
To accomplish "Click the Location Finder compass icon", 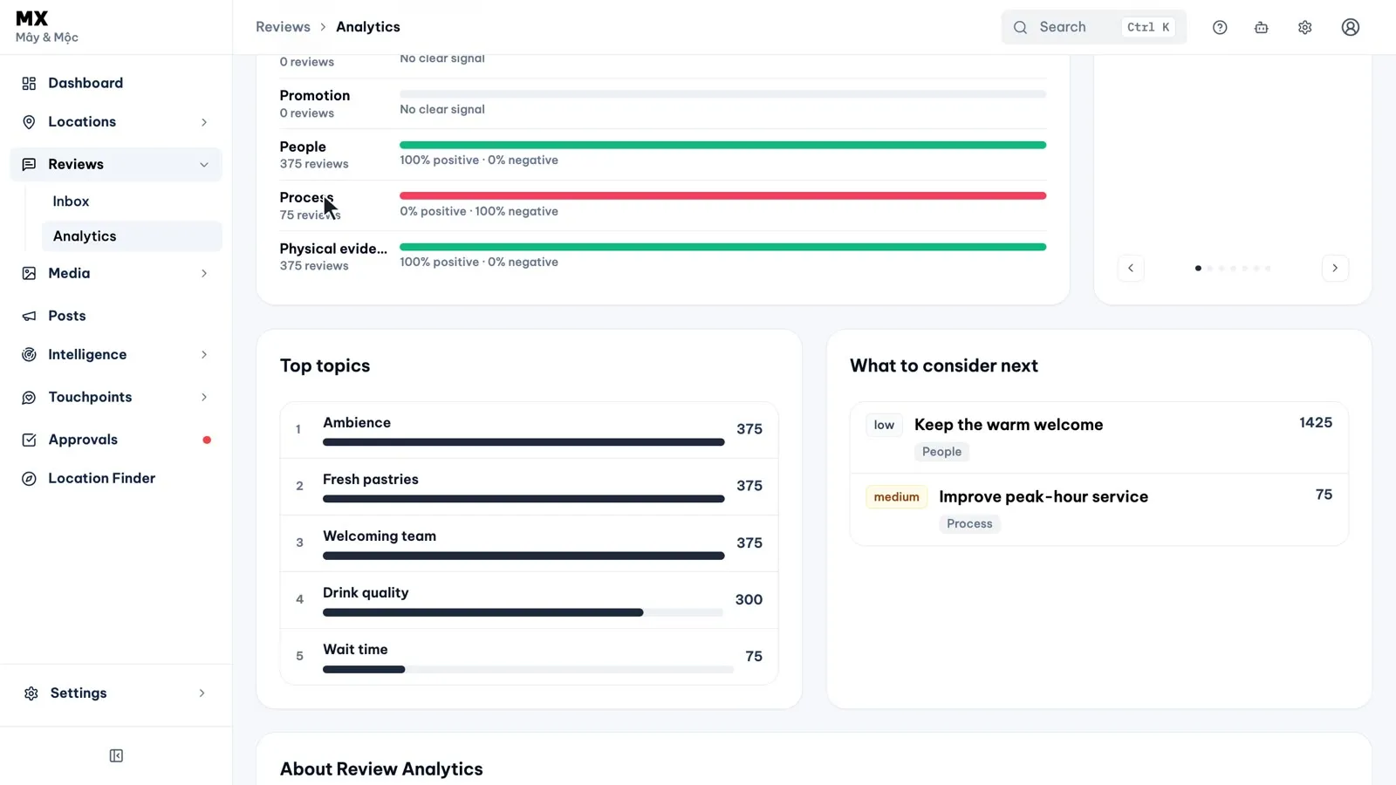I will [29, 478].
